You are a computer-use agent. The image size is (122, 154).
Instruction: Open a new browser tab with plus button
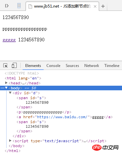[103, 6]
